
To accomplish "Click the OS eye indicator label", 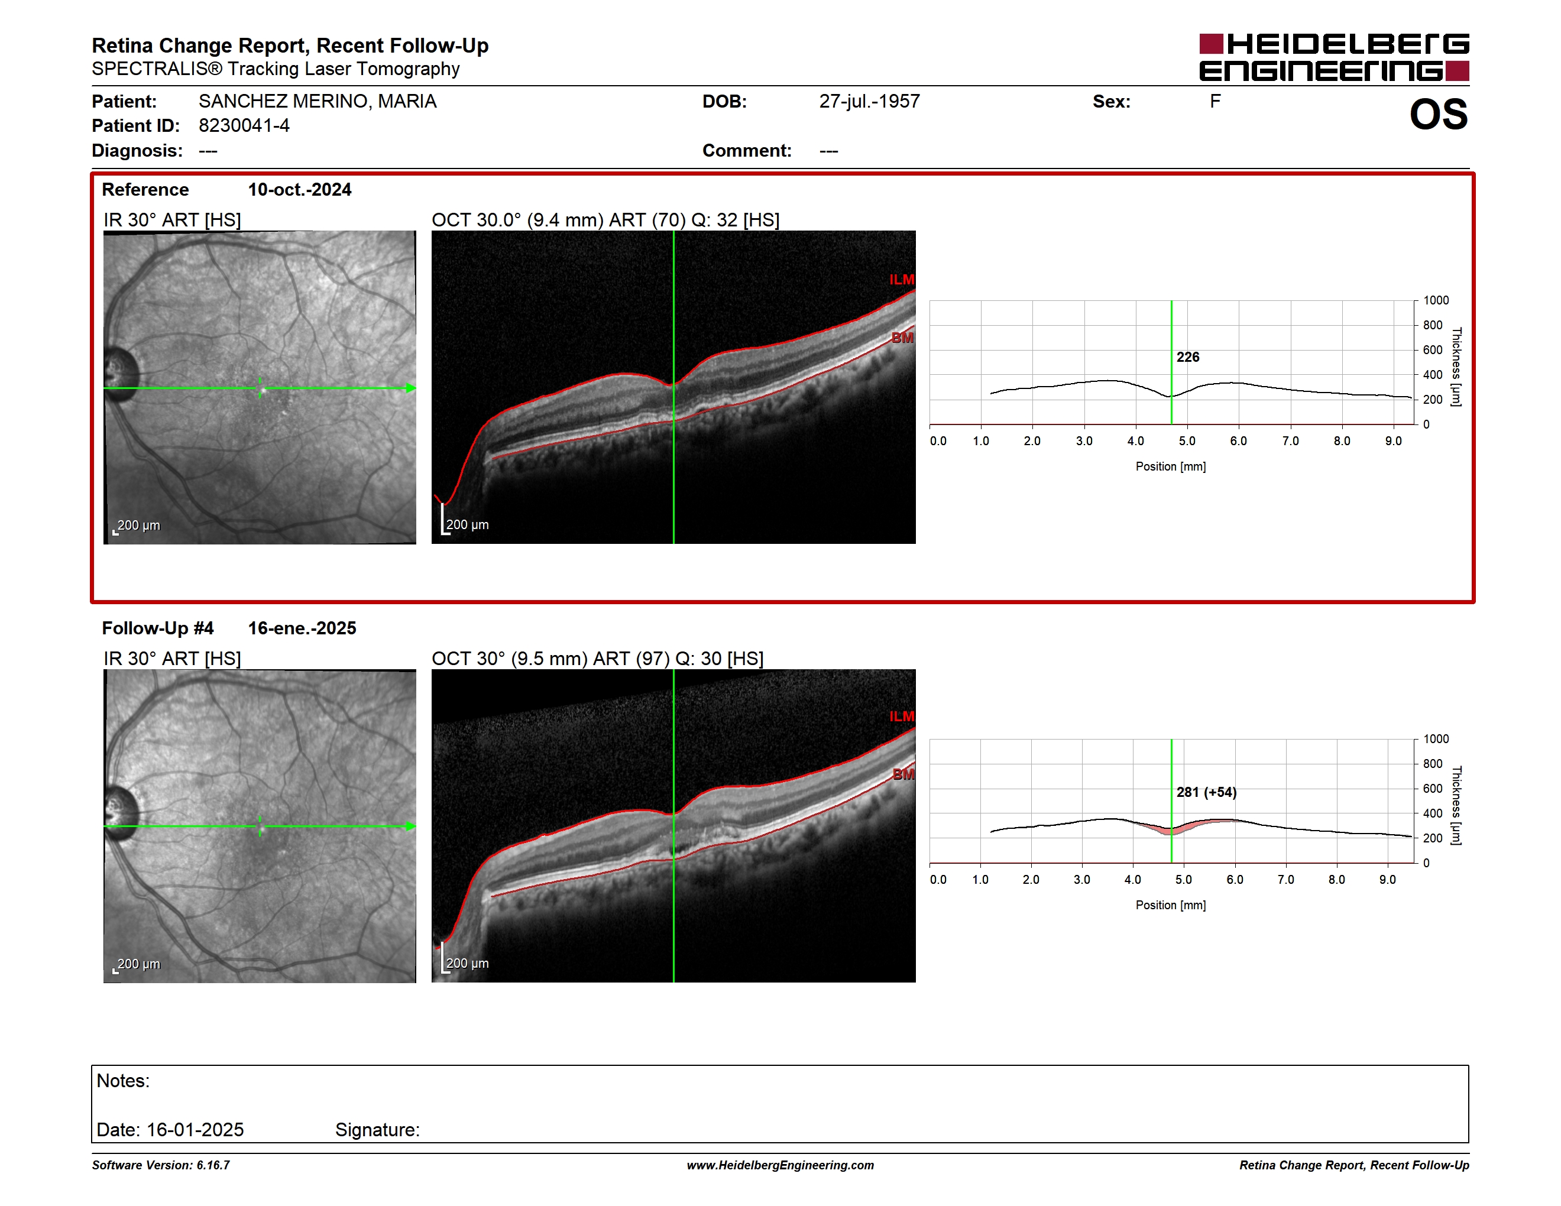I will point(1438,114).
